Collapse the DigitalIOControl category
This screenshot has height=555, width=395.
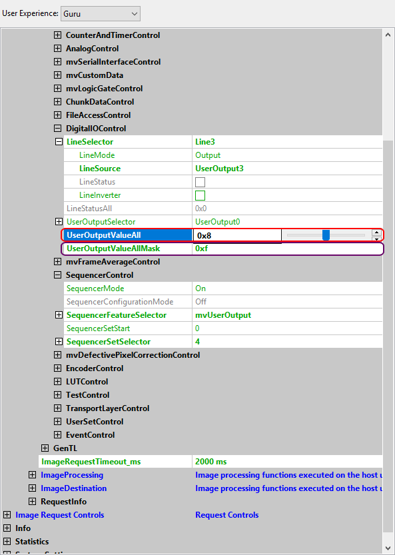coord(57,129)
